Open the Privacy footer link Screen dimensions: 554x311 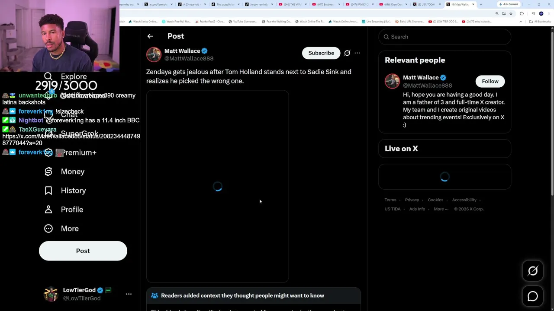click(x=412, y=200)
